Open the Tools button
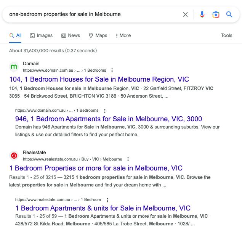Image resolution: width=242 pixels, height=233 pixels. click(226, 35)
